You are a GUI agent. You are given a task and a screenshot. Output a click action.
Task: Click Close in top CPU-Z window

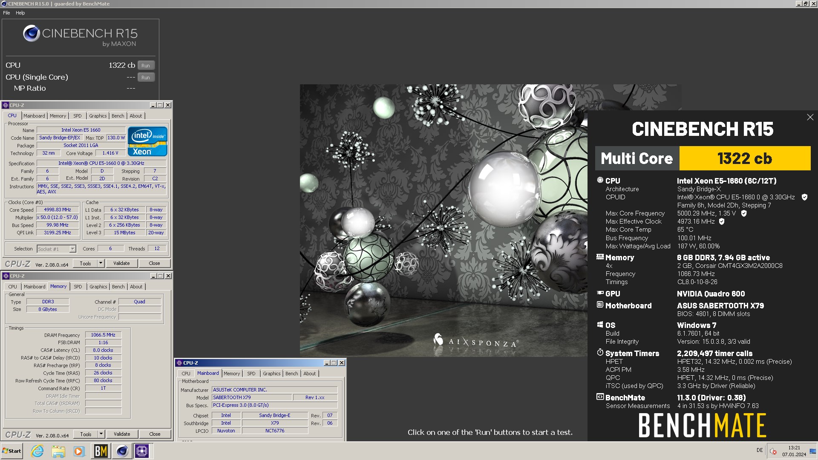154,263
